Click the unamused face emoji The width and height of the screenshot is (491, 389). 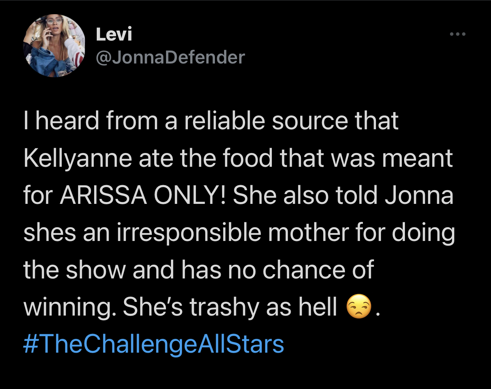pos(359,308)
